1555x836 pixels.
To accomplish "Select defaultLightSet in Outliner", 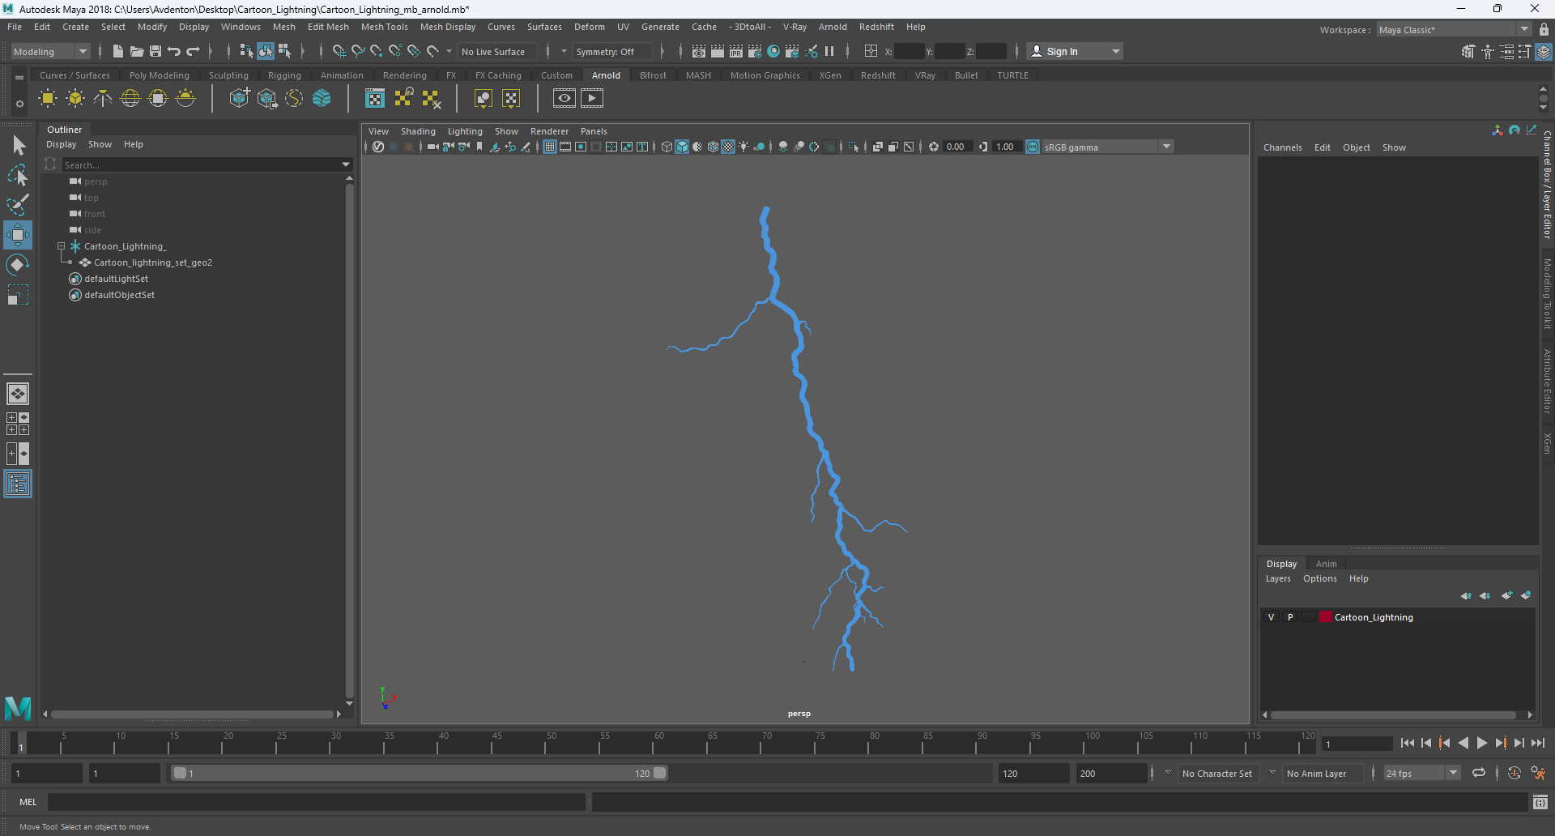I will click(117, 279).
